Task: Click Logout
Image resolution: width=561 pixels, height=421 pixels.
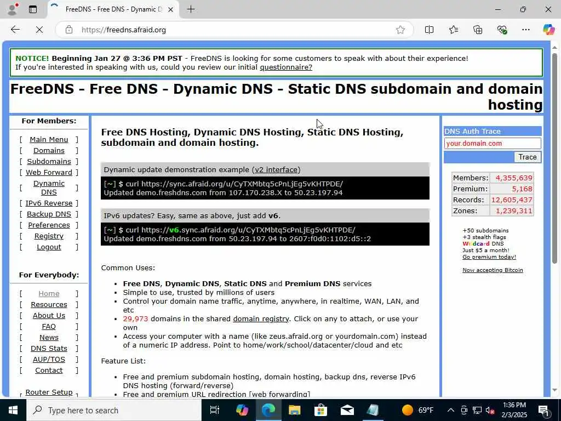Action: [x=49, y=247]
